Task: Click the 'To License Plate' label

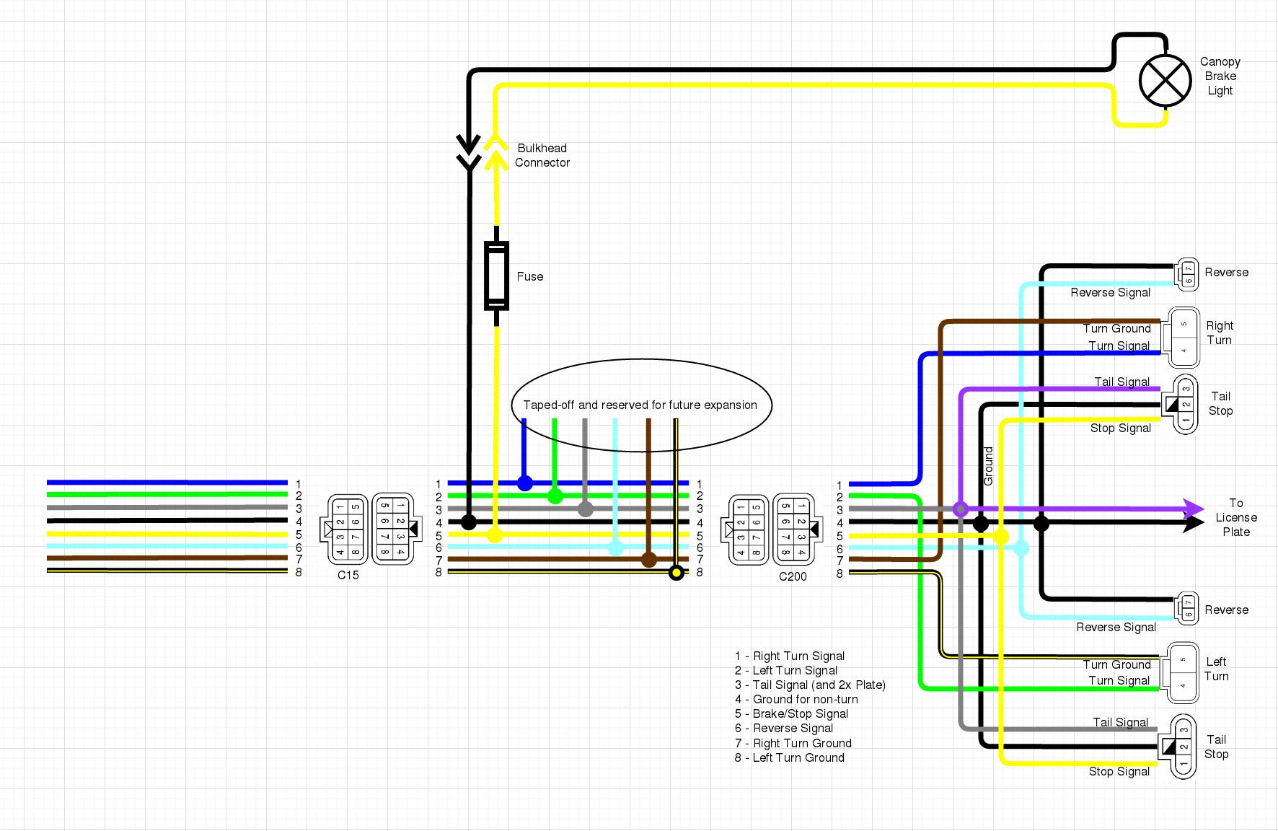Action: click(1236, 517)
